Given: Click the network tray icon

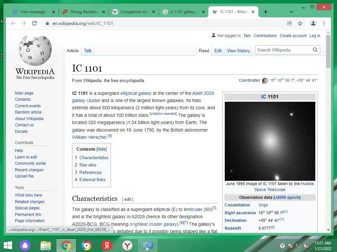Looking at the screenshot, I should [x=298, y=246].
